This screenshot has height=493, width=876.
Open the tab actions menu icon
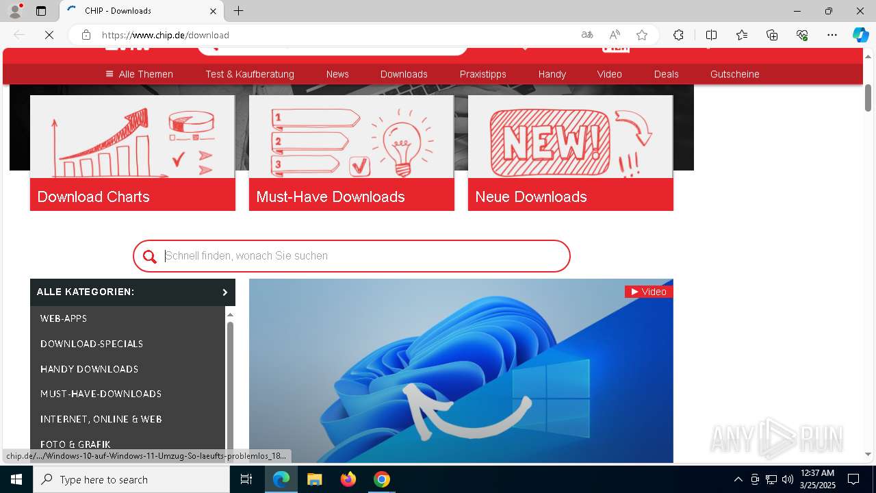(x=41, y=11)
